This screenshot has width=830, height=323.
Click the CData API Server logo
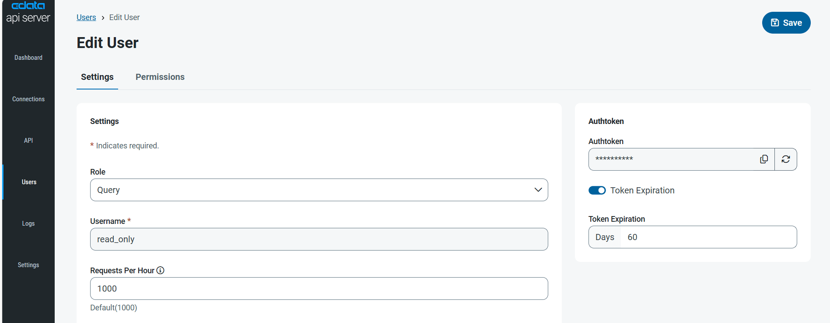28,12
